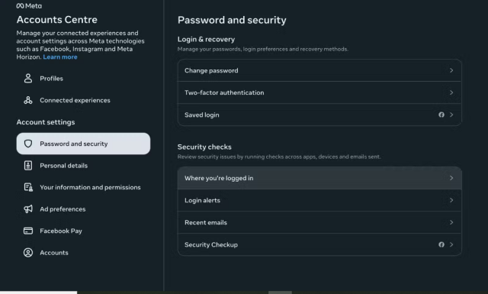Click the Profiles person icon
488x294 pixels.
pos(28,78)
